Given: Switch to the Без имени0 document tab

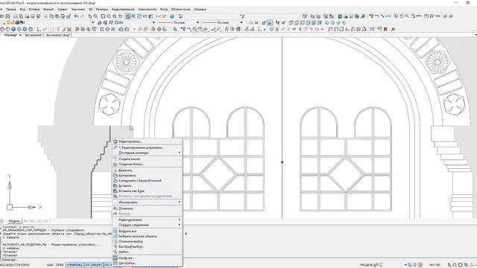Looking at the screenshot, I should pyautogui.click(x=34, y=35).
